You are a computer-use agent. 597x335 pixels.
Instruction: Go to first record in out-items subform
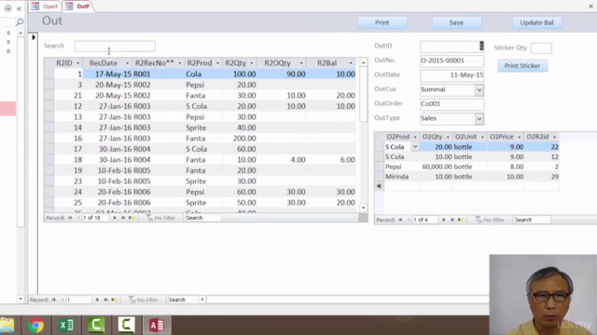400,220
